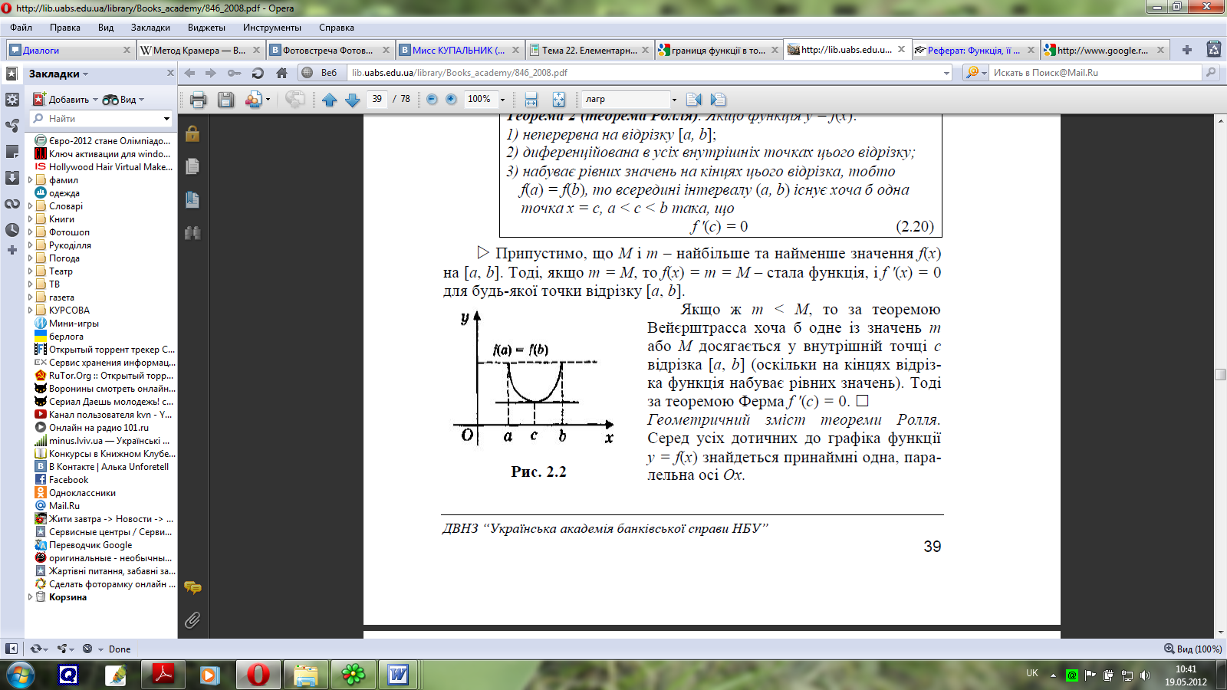1227x690 pixels.
Task: Go to Opera home page icon
Action: coord(281,73)
